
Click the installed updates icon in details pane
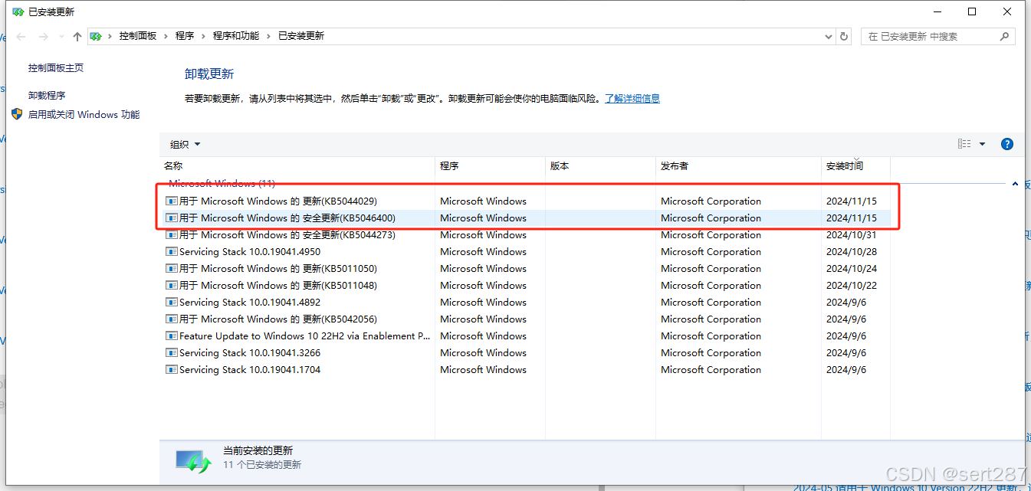pos(194,460)
